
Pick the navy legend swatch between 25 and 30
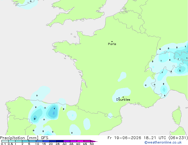(60, 141)
